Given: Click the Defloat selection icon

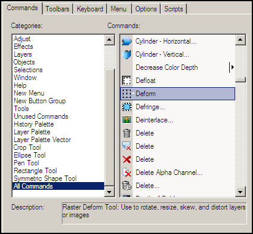Looking at the screenshot, I should coord(127,81).
